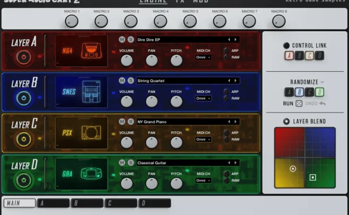
Task: Solo Layer C with the S button
Action: (131, 122)
